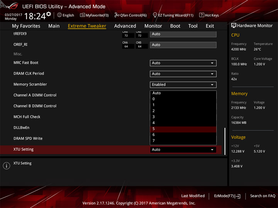Click the tREFIX9 Auto input field

[183, 34]
